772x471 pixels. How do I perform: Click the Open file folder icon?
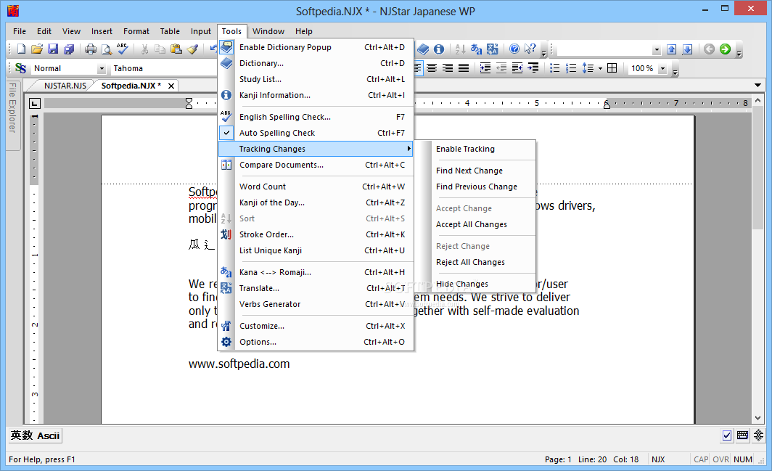(37, 49)
